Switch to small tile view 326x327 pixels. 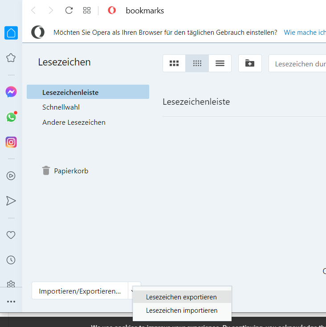pos(197,63)
